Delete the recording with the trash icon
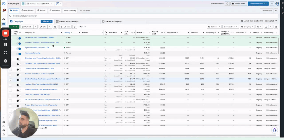The image size is (284, 140). tap(6, 61)
